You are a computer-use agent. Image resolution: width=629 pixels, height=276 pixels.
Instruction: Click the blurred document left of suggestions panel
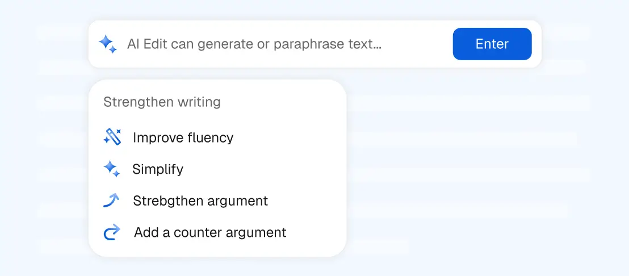click(x=57, y=170)
